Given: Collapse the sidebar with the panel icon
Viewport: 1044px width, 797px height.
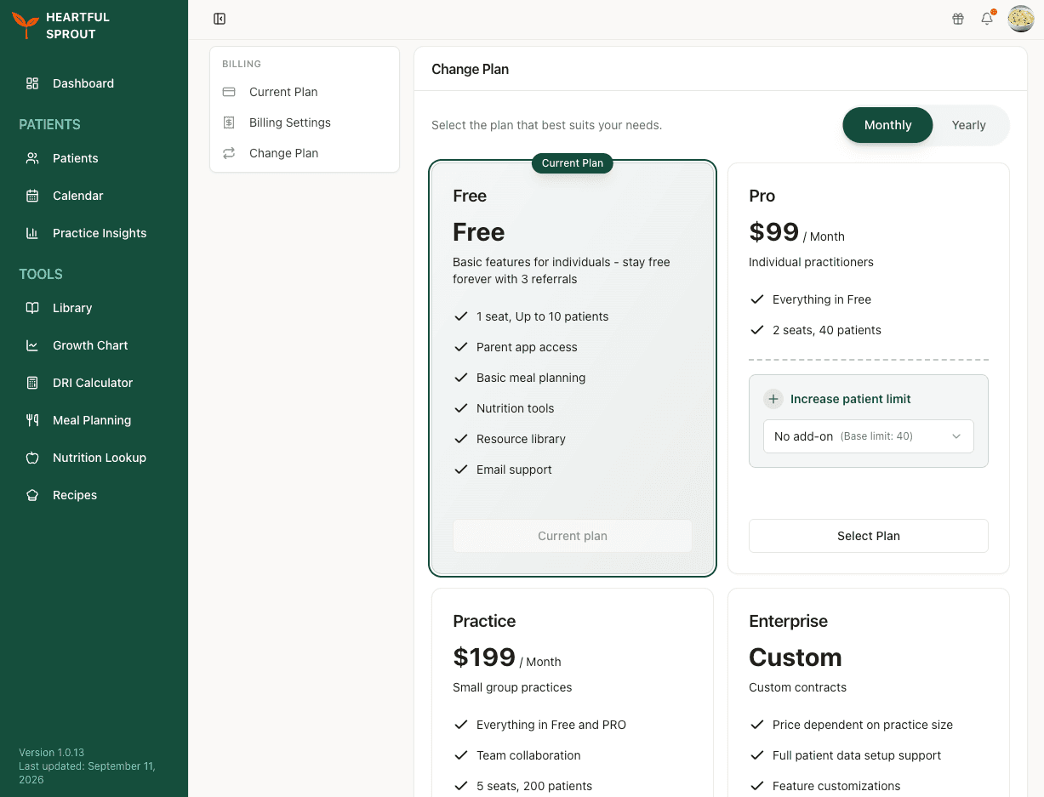Looking at the screenshot, I should 220,19.
